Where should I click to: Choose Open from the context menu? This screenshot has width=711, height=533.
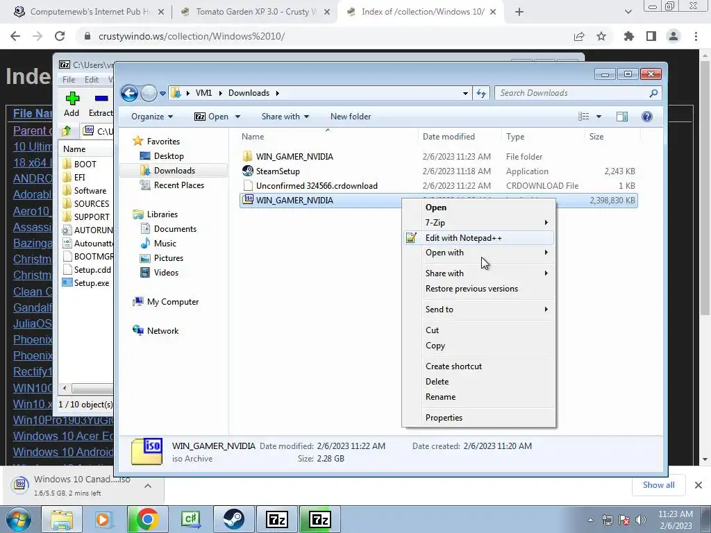point(479,208)
